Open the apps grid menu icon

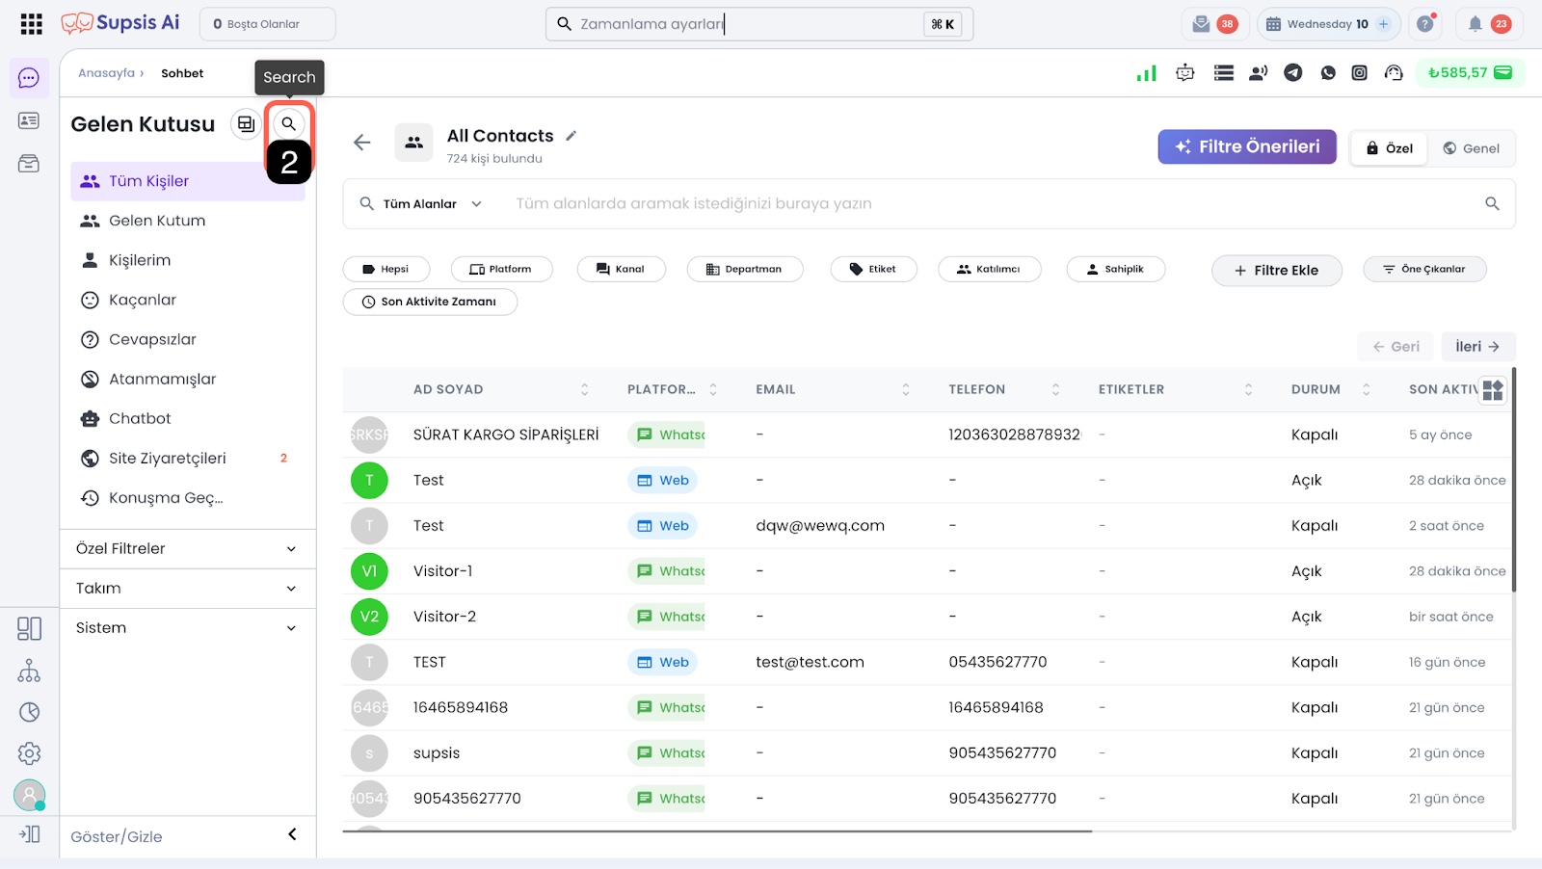coord(31,24)
